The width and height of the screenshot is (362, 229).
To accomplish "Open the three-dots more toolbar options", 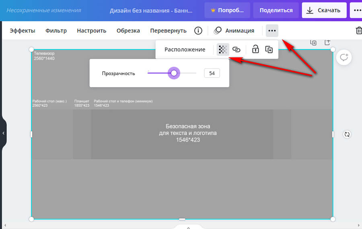I will pyautogui.click(x=272, y=31).
